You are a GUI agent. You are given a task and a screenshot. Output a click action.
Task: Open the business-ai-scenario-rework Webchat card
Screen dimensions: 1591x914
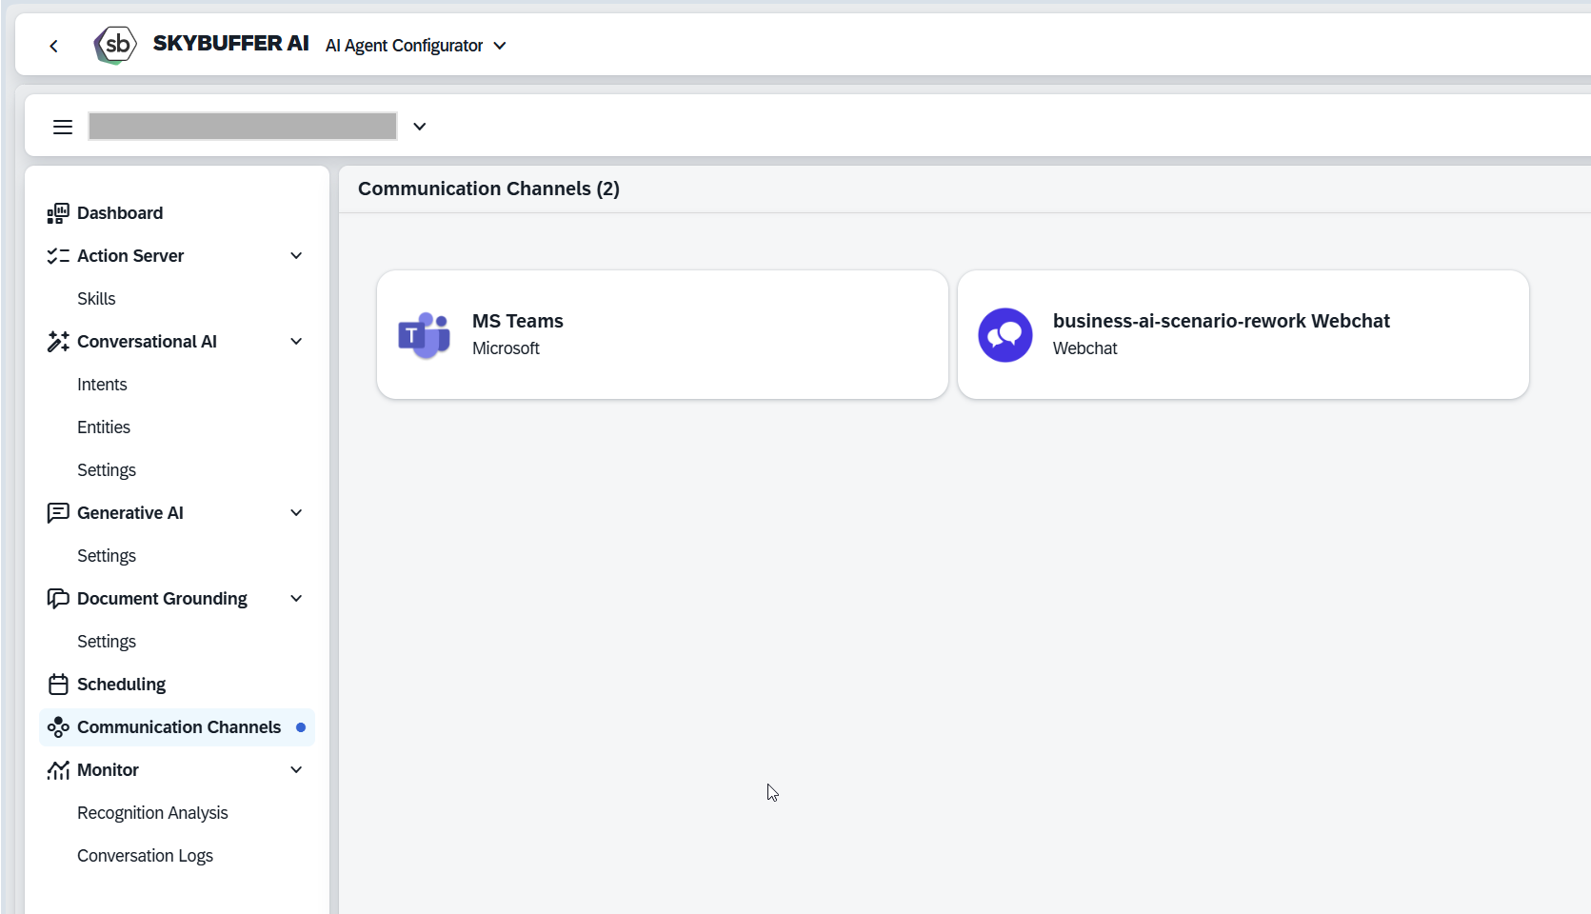pyautogui.click(x=1243, y=335)
